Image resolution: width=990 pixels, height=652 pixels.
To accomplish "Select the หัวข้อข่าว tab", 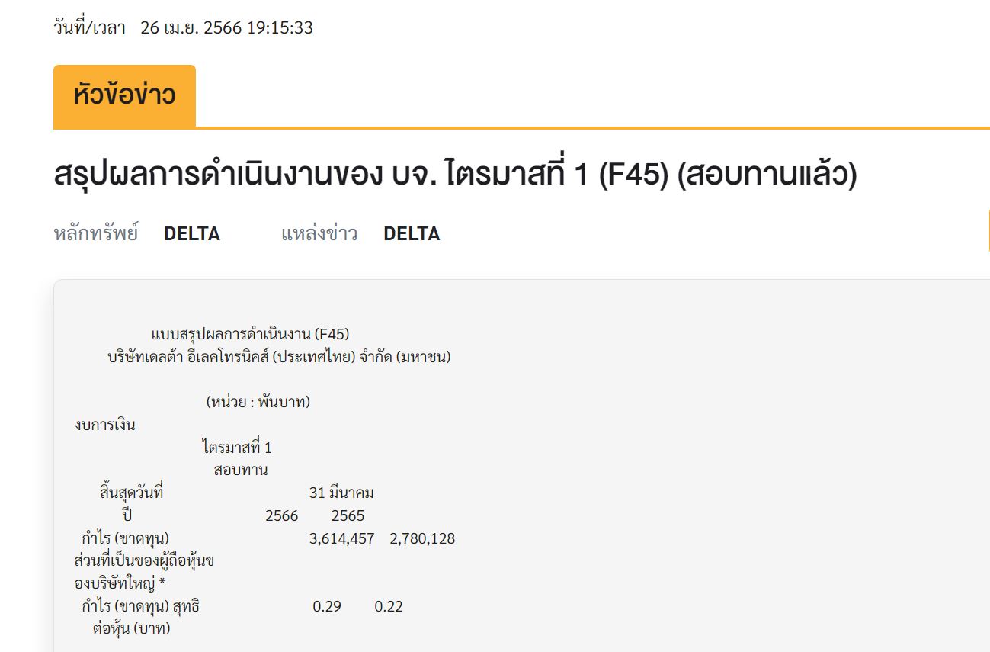I will [124, 96].
